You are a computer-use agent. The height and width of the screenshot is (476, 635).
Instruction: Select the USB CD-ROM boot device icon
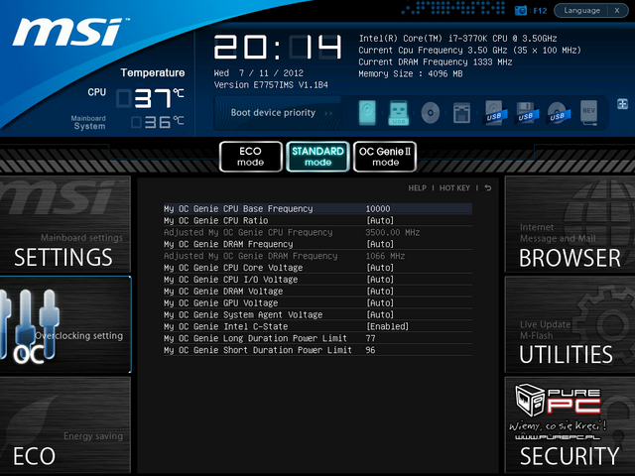(x=558, y=113)
